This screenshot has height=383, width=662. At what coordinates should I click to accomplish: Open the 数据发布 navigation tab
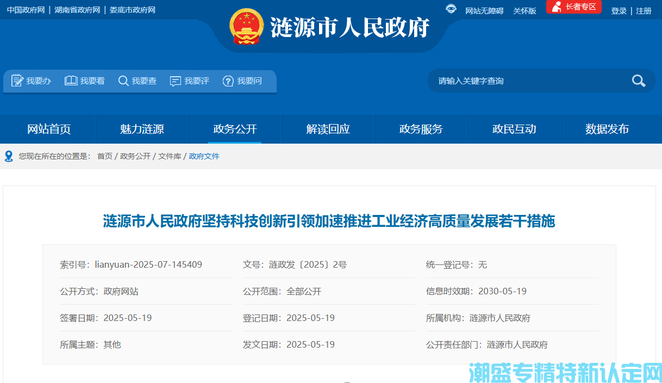607,129
